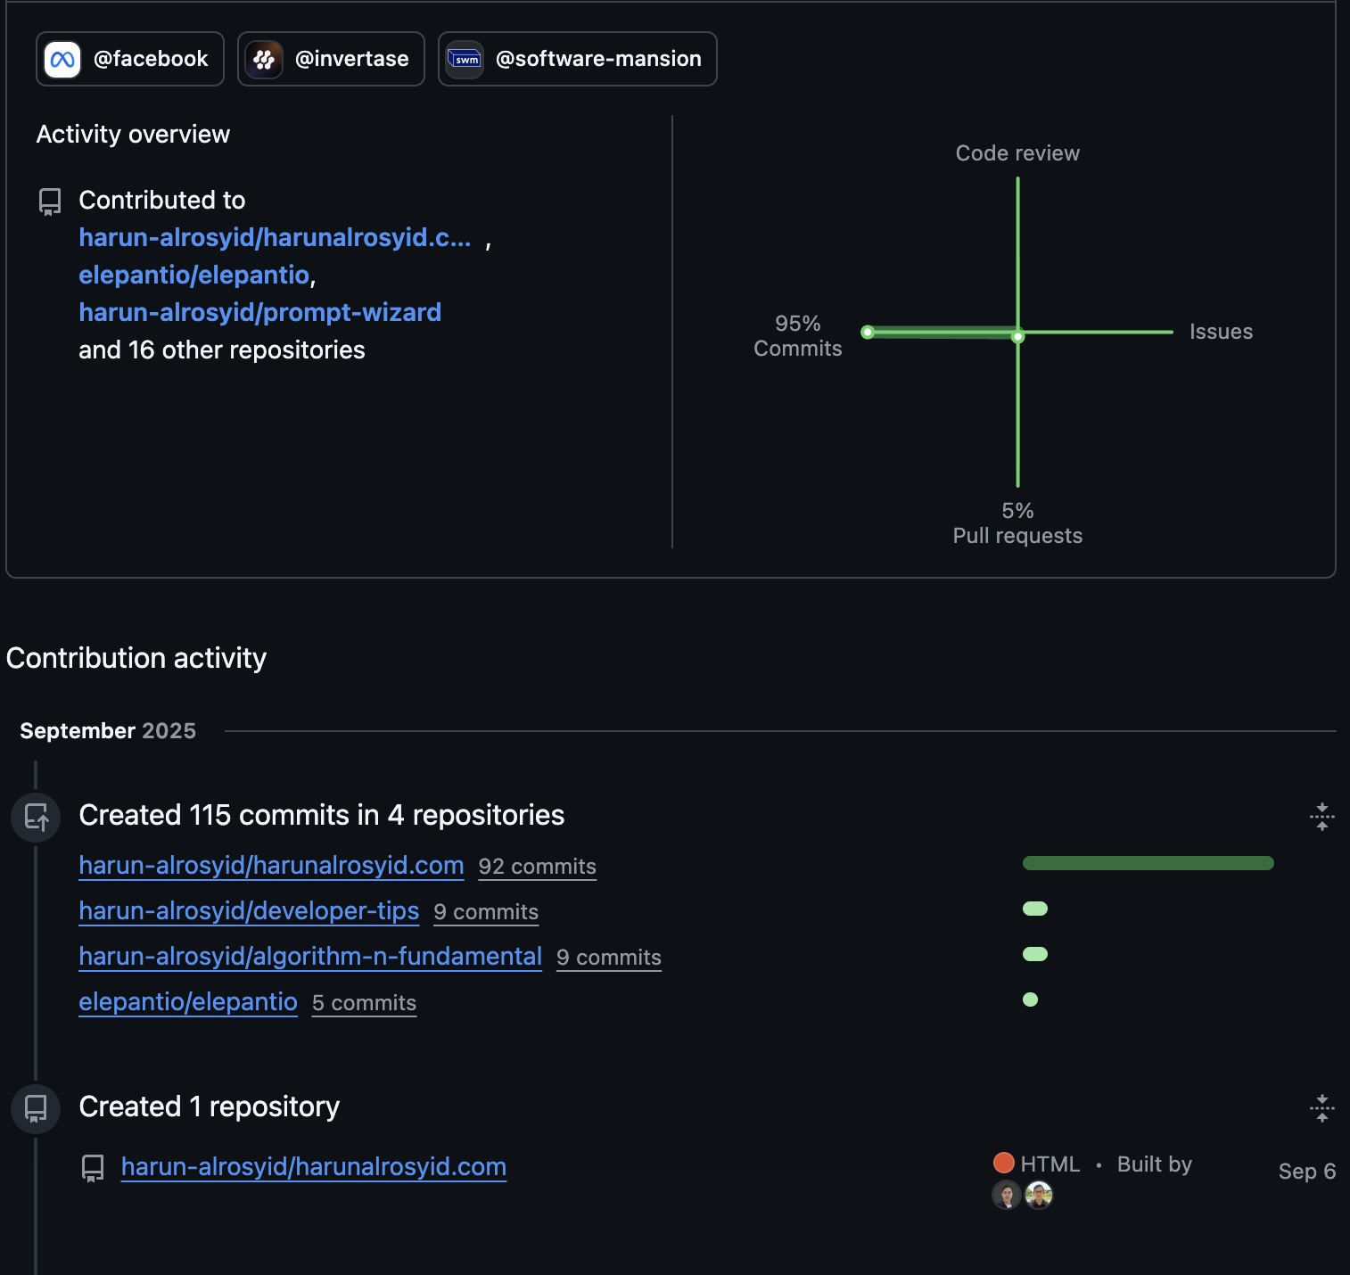The width and height of the screenshot is (1350, 1275).
Task: Collapse the "Created 115 commits" activity section
Action: pos(1321,817)
